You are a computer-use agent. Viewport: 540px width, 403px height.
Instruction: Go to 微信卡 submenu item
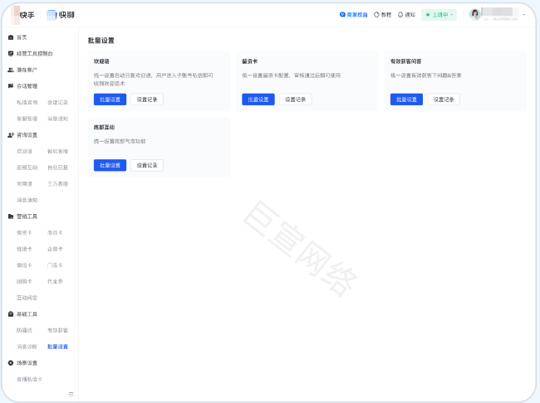[24, 265]
